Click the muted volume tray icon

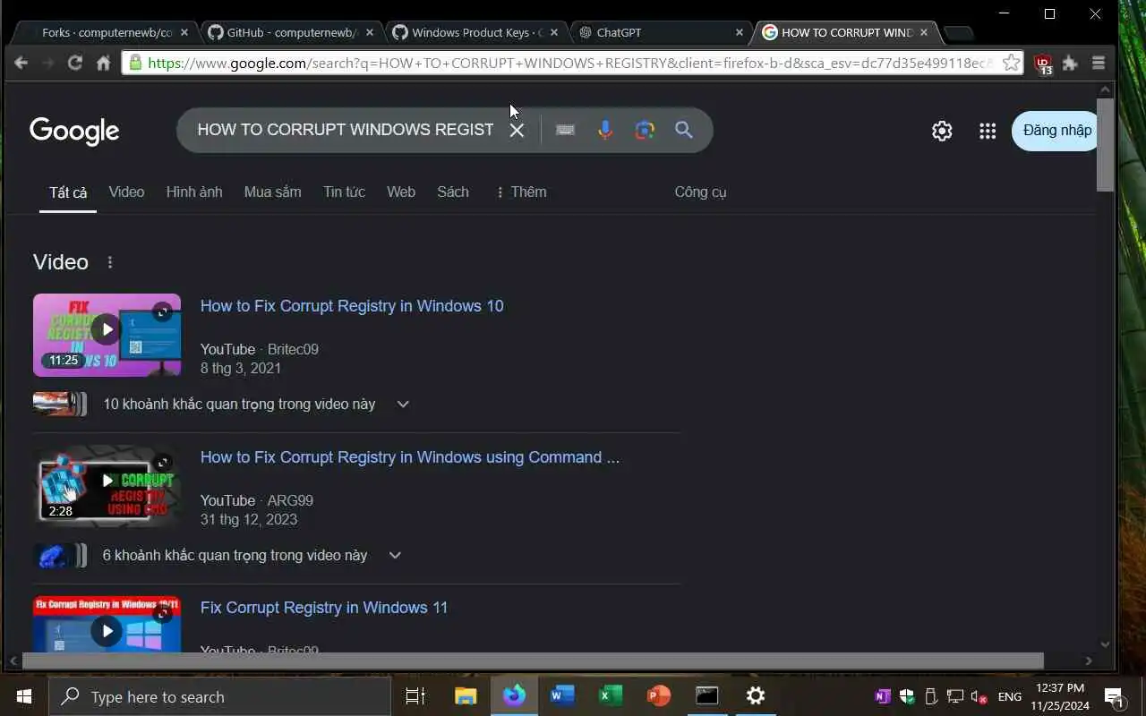[x=979, y=696]
